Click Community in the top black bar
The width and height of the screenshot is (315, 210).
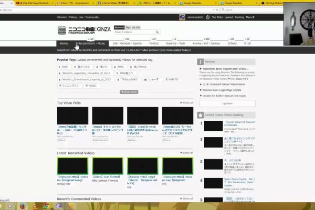click(92, 17)
